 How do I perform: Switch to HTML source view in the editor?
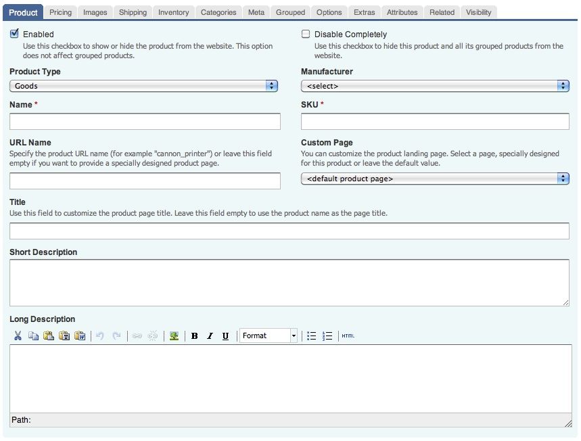[347, 335]
